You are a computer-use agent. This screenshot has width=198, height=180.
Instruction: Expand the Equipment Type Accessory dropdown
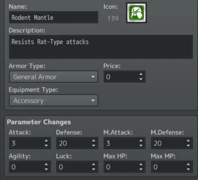(x=54, y=101)
